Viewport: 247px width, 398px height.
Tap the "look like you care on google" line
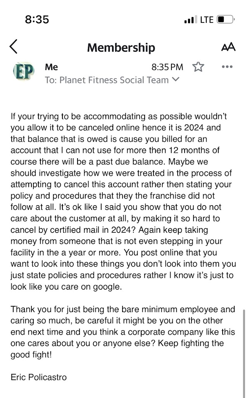coord(66,286)
